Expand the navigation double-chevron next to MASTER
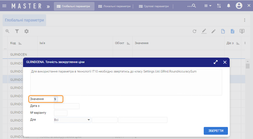The height and width of the screenshot is (139, 253). tap(48, 6)
